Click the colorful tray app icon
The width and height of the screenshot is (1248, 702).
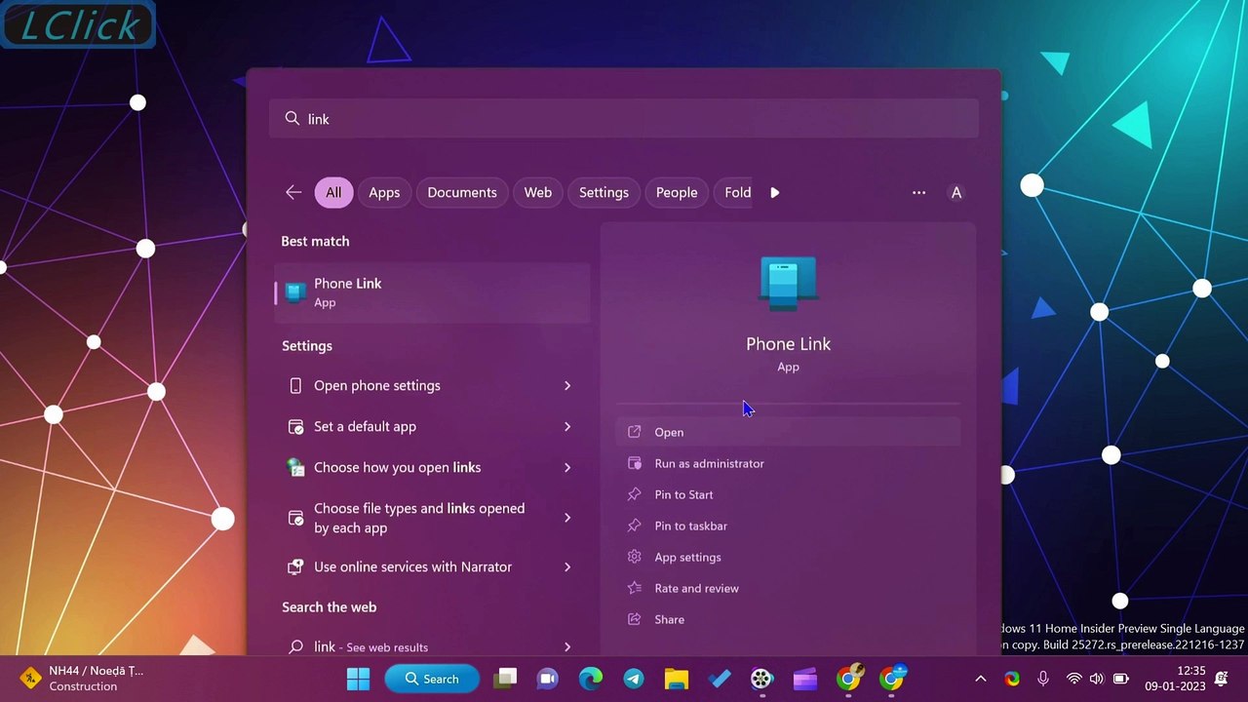[x=1012, y=679]
